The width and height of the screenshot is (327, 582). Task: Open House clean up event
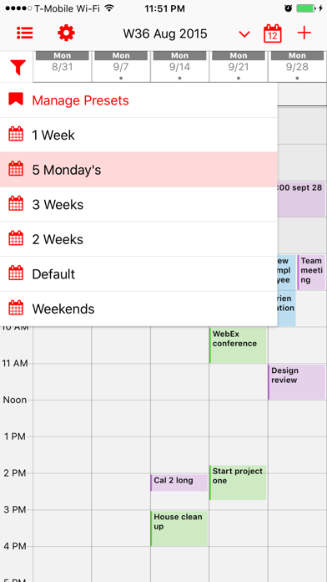[179, 528]
